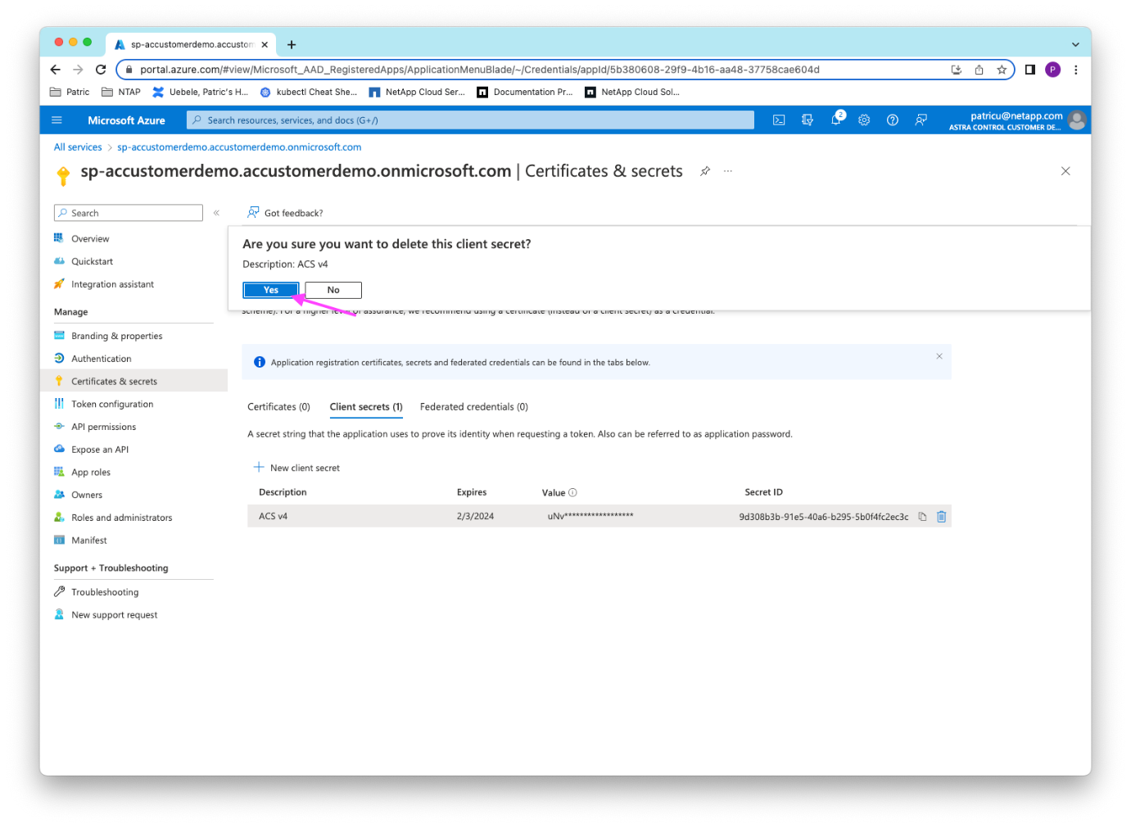Image resolution: width=1131 pixels, height=828 pixels.
Task: Cancel deletion by clicking No
Action: tap(333, 290)
